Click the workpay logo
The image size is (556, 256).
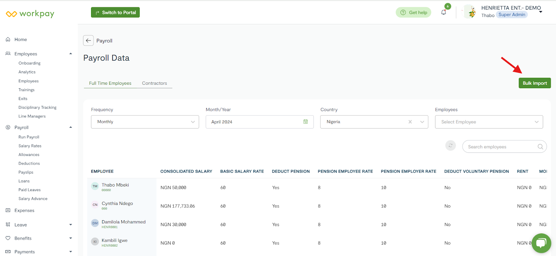click(30, 14)
